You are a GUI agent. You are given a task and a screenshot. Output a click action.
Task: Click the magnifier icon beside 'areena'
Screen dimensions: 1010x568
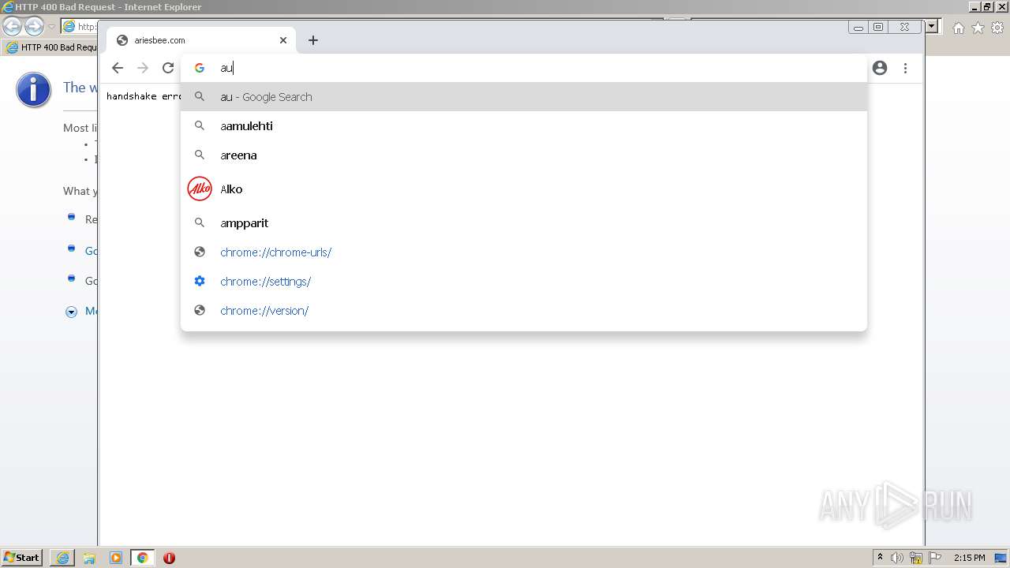200,155
